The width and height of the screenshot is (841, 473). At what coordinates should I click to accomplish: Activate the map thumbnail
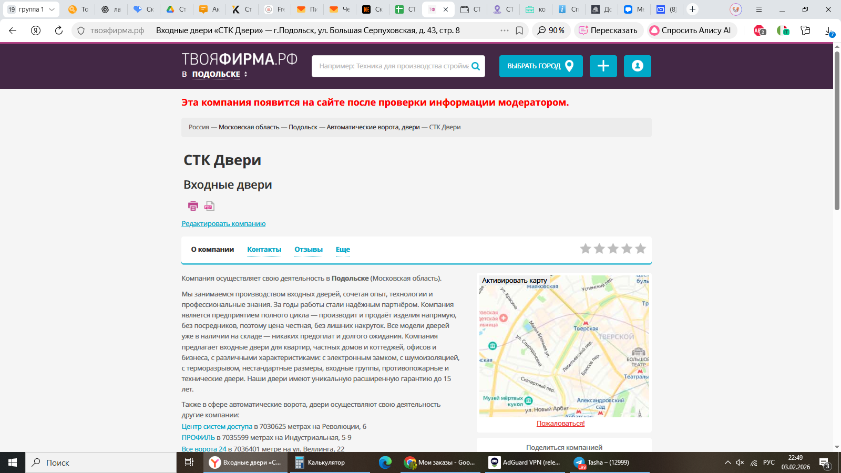point(564,346)
